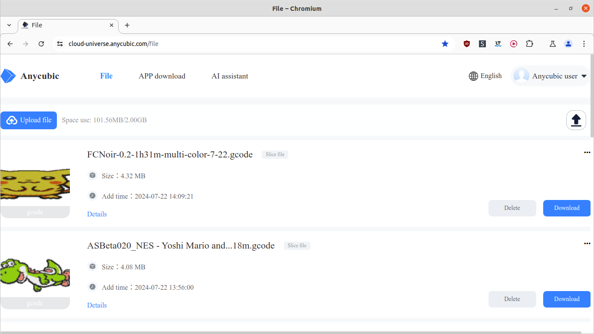This screenshot has height=334, width=594.
Task: Click the gcode label under Yoshi thumbnail
Action: (x=35, y=303)
